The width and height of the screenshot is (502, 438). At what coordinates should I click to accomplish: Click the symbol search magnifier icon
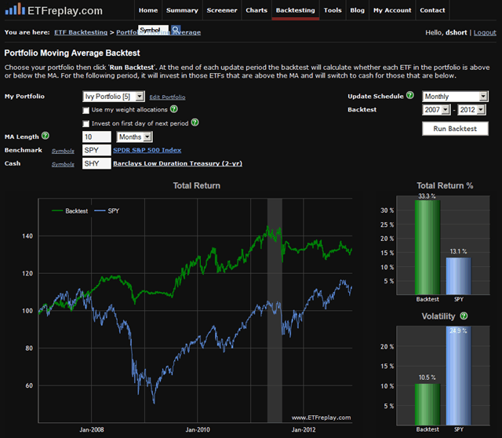(176, 30)
